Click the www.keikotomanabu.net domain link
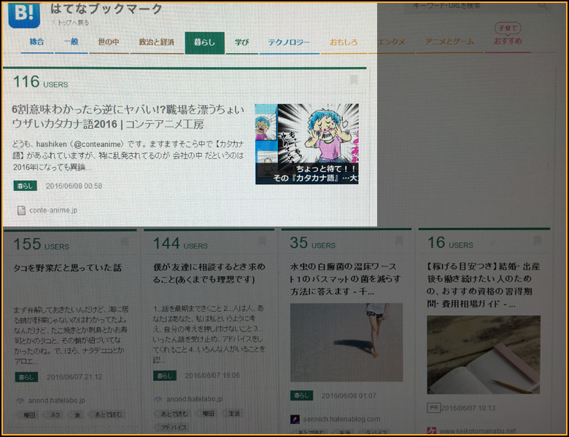Screen dimensions: 569x437 pos(478,431)
